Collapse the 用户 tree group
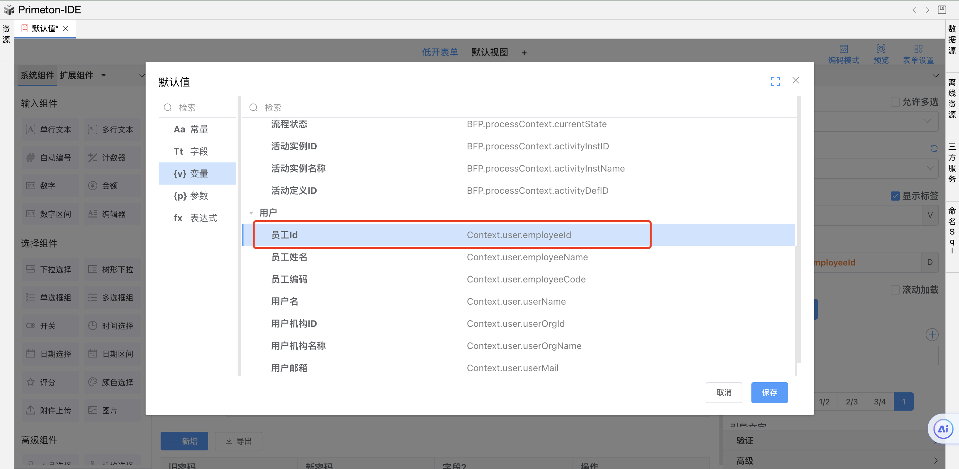 click(251, 213)
